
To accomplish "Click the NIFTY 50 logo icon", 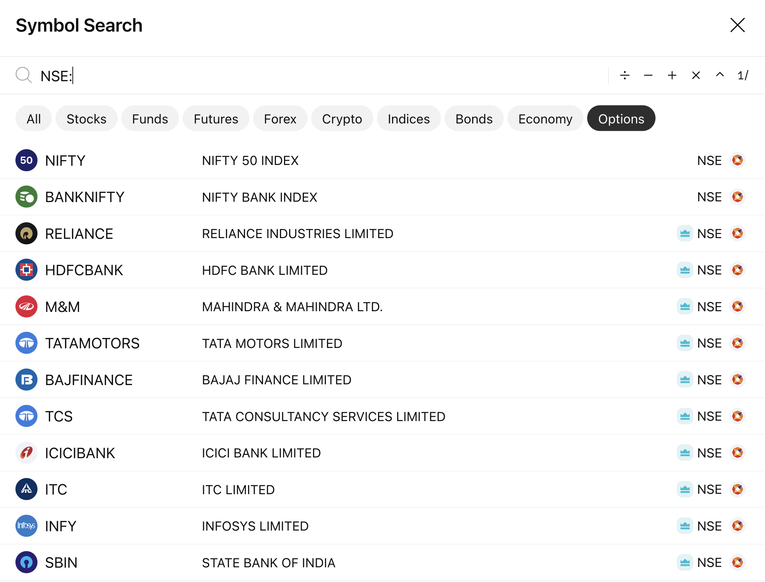I will 26,160.
